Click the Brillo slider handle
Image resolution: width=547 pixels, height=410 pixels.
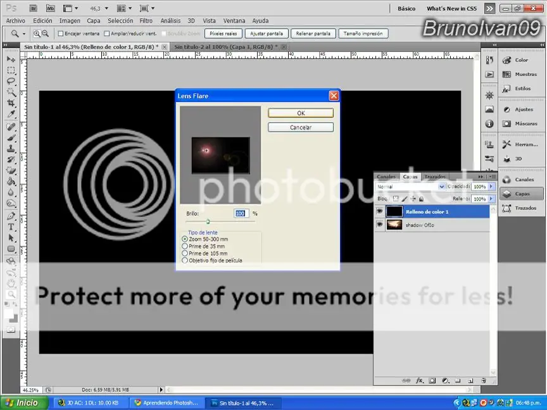(208, 221)
